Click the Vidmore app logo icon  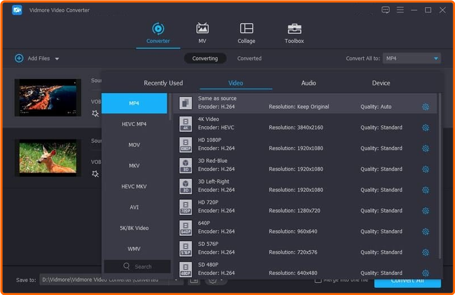(17, 10)
